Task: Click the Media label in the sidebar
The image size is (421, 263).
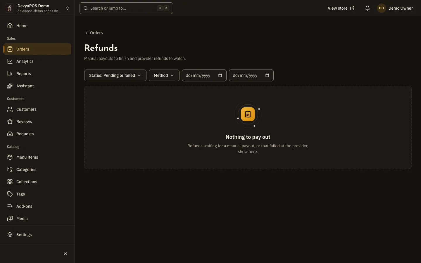Action: point(22,219)
